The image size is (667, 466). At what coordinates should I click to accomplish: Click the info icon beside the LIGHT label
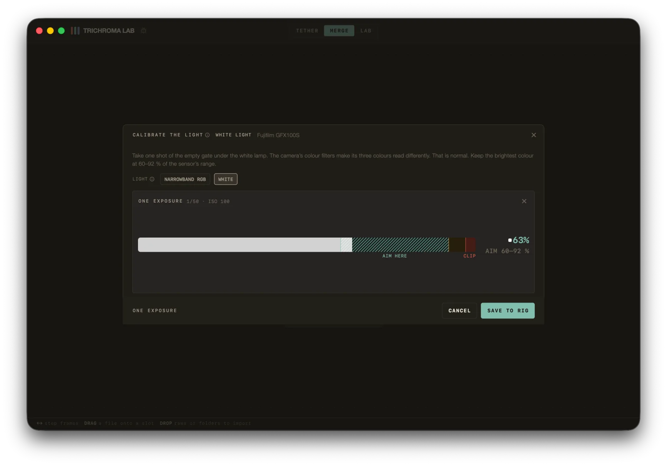point(152,179)
